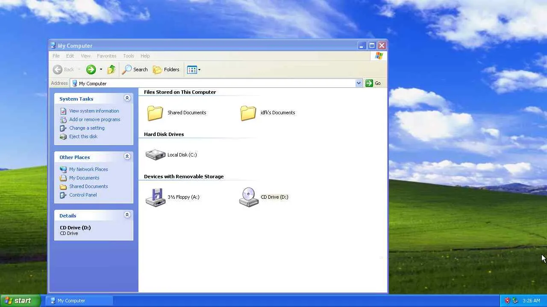Image resolution: width=547 pixels, height=307 pixels.
Task: Open the Help menu
Action: [145, 56]
